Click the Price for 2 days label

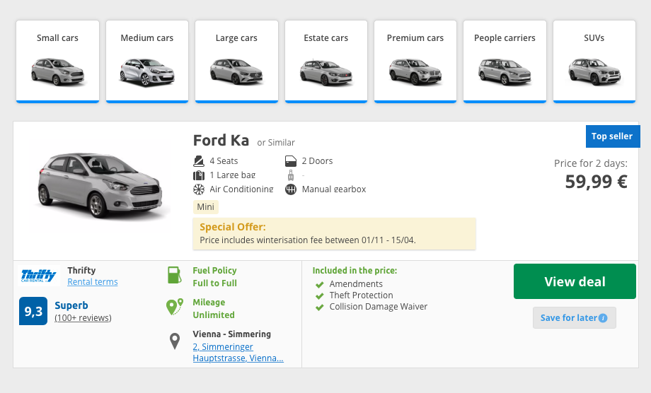[x=591, y=163]
